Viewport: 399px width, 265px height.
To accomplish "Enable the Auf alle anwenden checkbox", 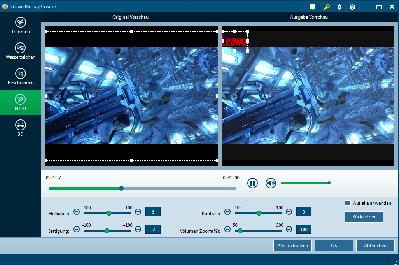I will click(x=348, y=203).
